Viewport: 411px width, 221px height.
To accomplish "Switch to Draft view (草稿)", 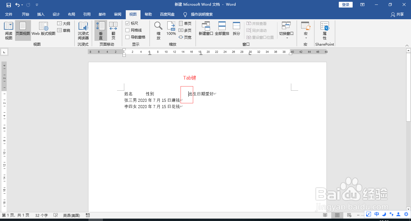I will point(64,30).
